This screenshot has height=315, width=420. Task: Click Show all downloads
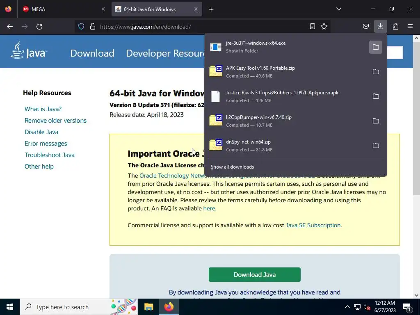pyautogui.click(x=232, y=167)
